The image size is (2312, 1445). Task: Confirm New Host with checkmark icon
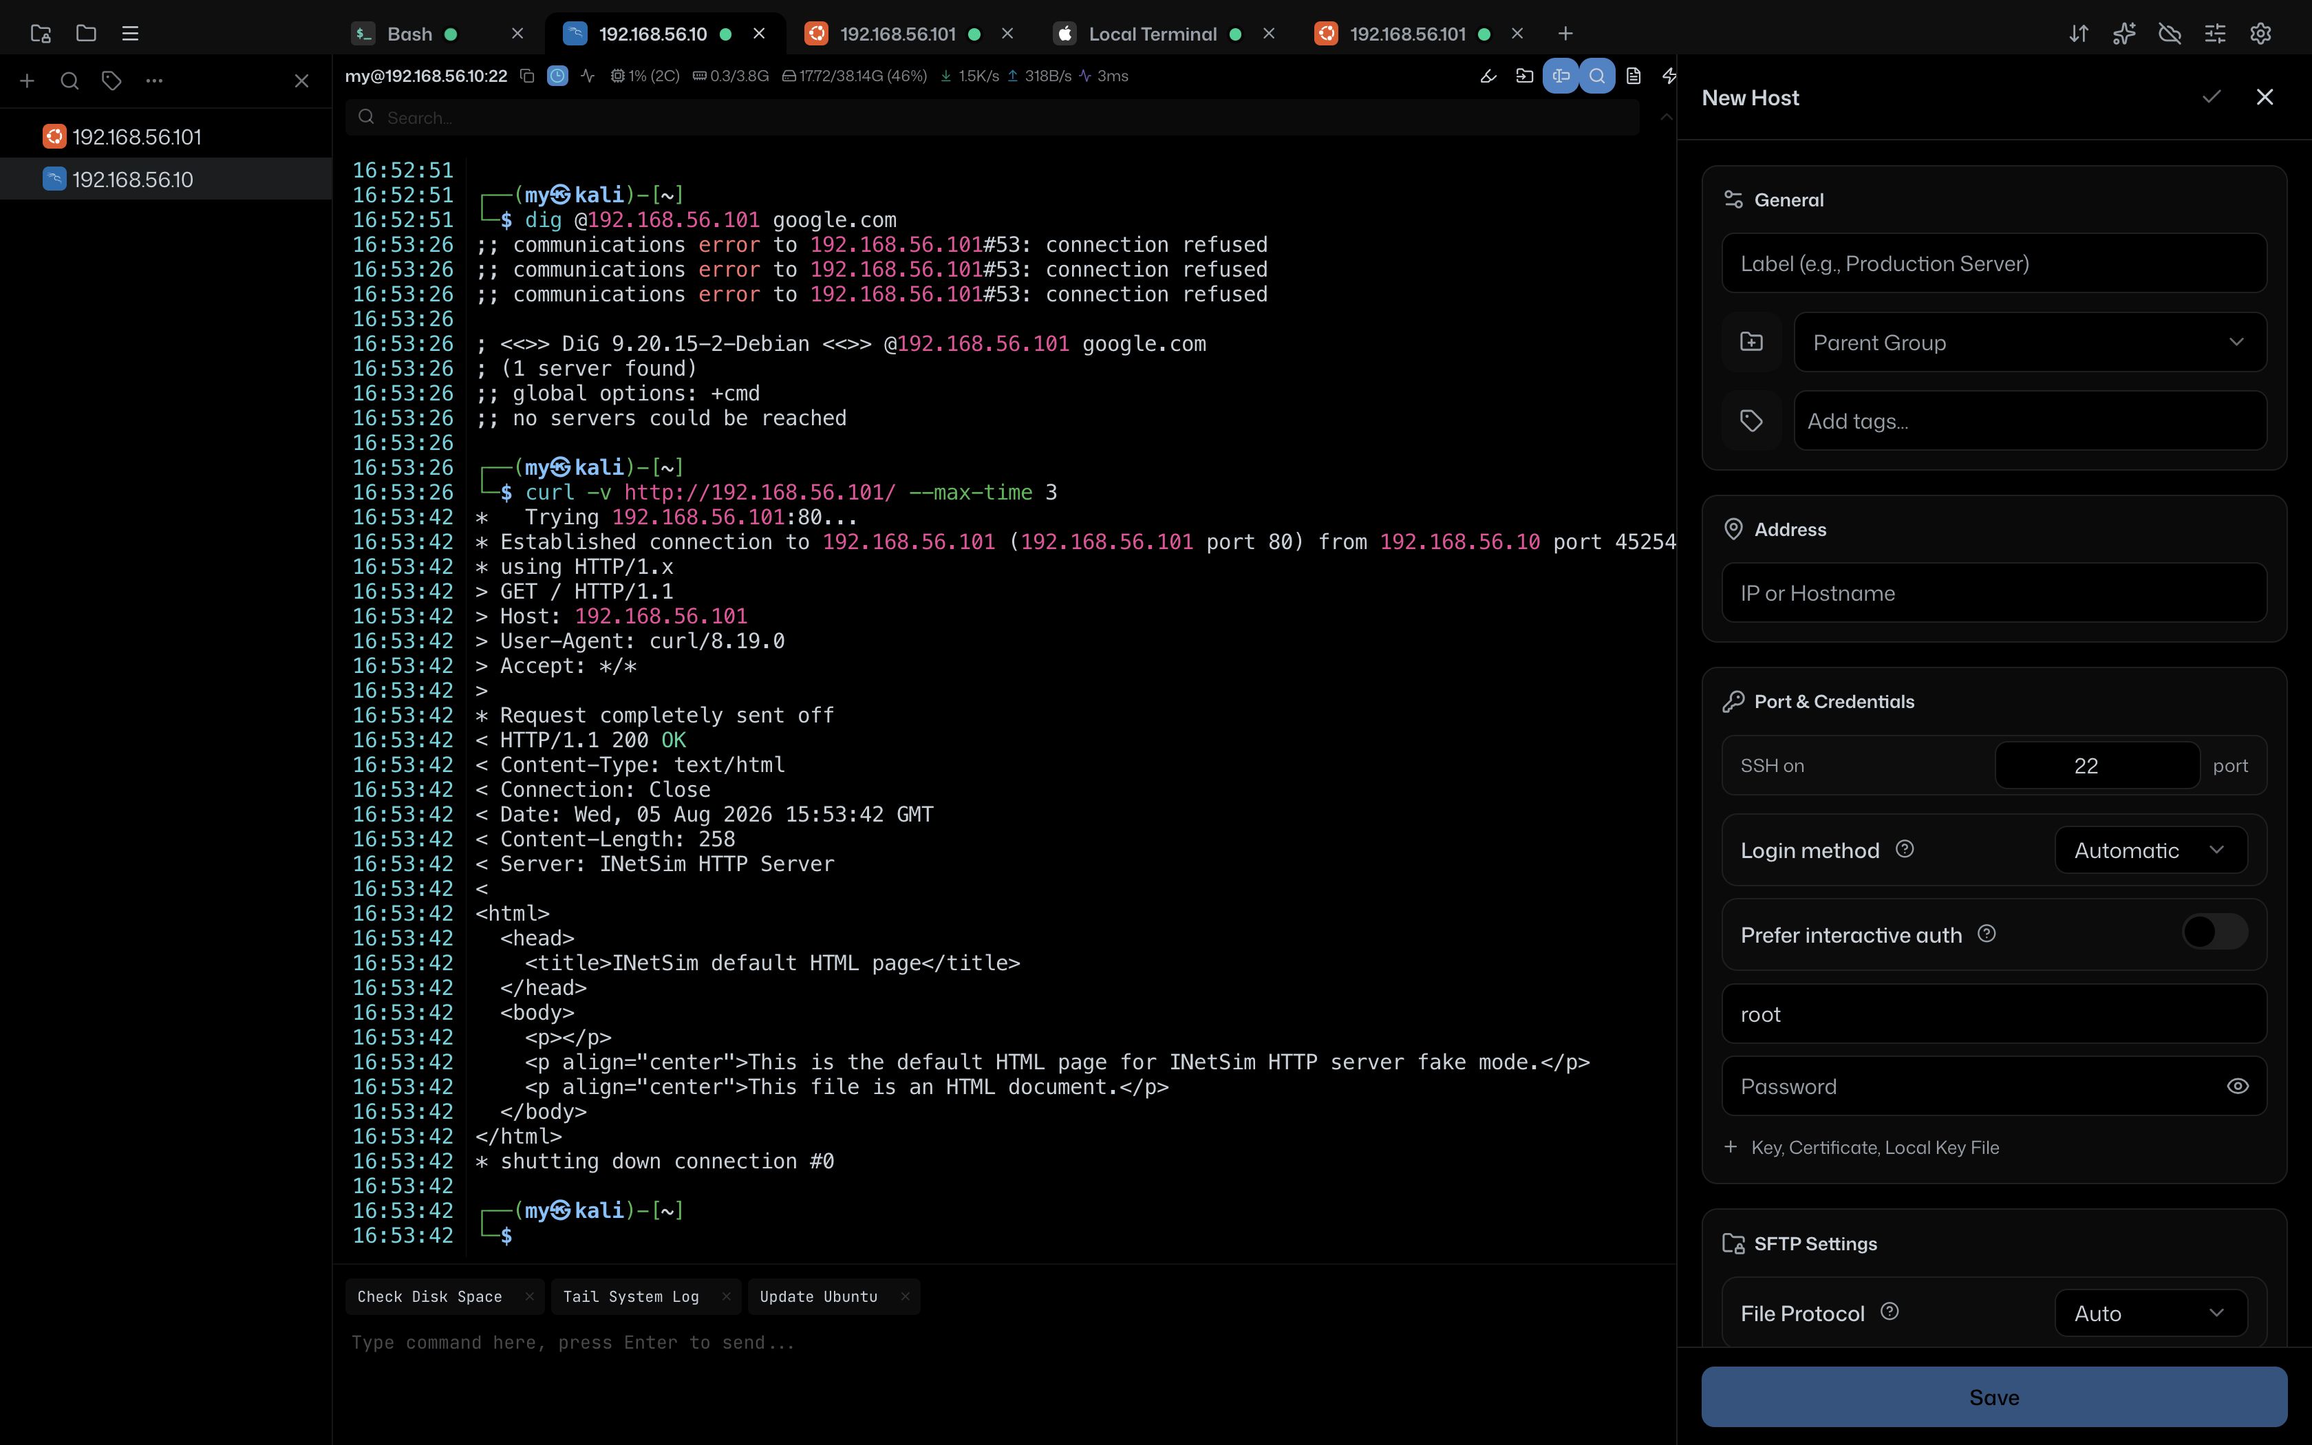point(2211,98)
